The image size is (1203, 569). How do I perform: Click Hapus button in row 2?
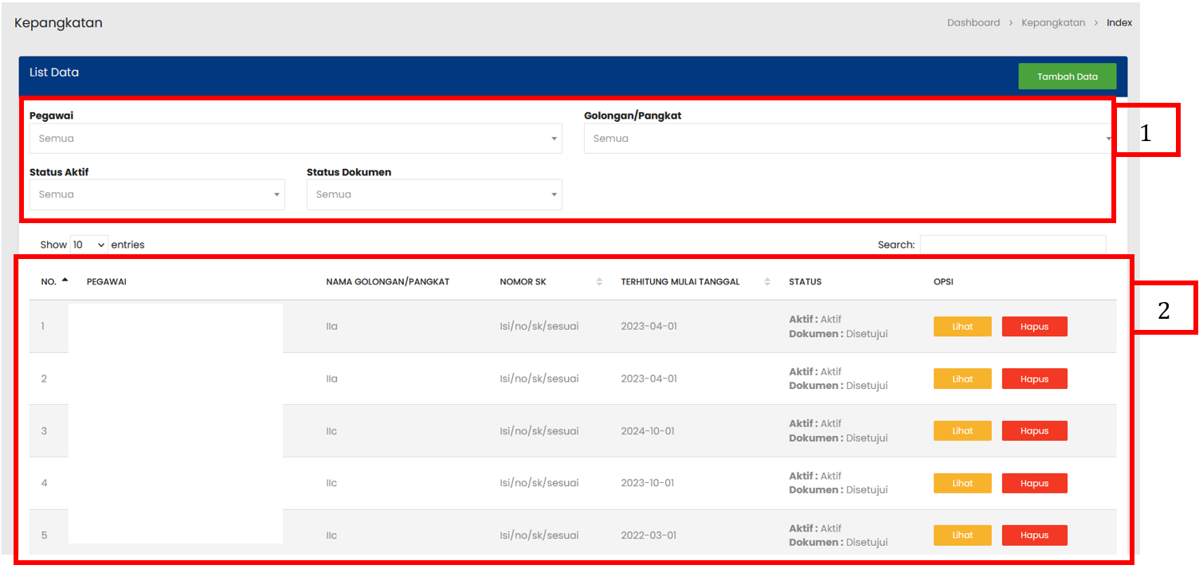pos(1034,379)
